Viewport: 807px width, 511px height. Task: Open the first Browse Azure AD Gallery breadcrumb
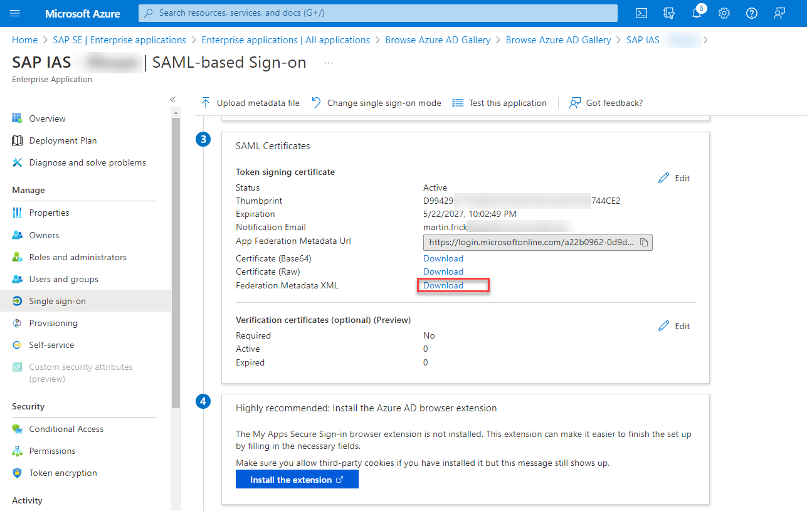pyautogui.click(x=438, y=40)
